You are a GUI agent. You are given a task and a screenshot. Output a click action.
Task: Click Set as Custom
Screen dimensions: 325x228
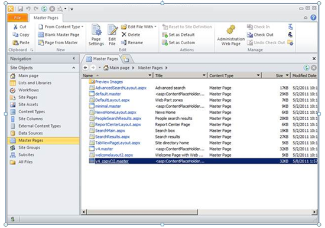tap(178, 42)
